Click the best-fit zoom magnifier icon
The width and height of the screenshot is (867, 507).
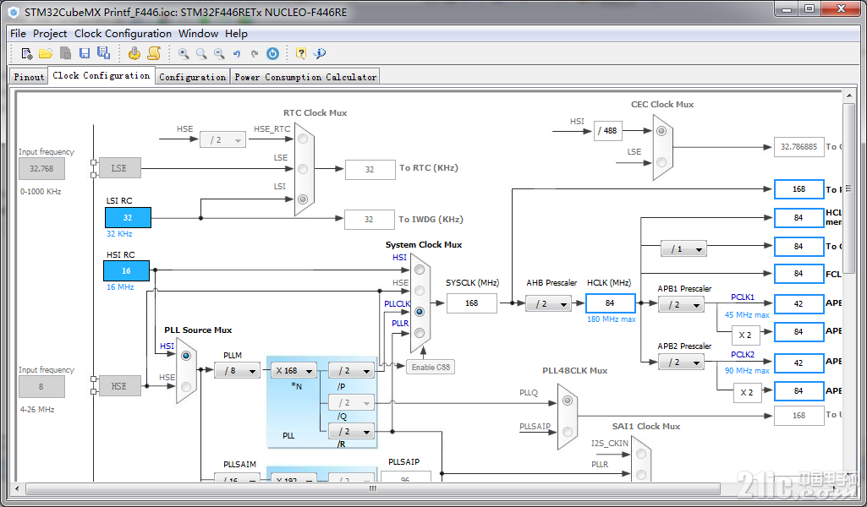(201, 53)
